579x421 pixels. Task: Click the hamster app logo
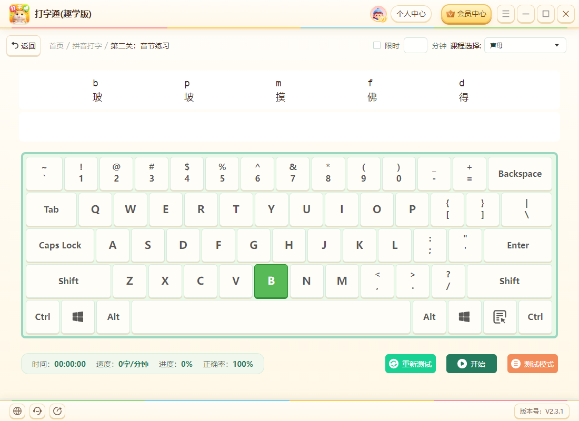19,14
